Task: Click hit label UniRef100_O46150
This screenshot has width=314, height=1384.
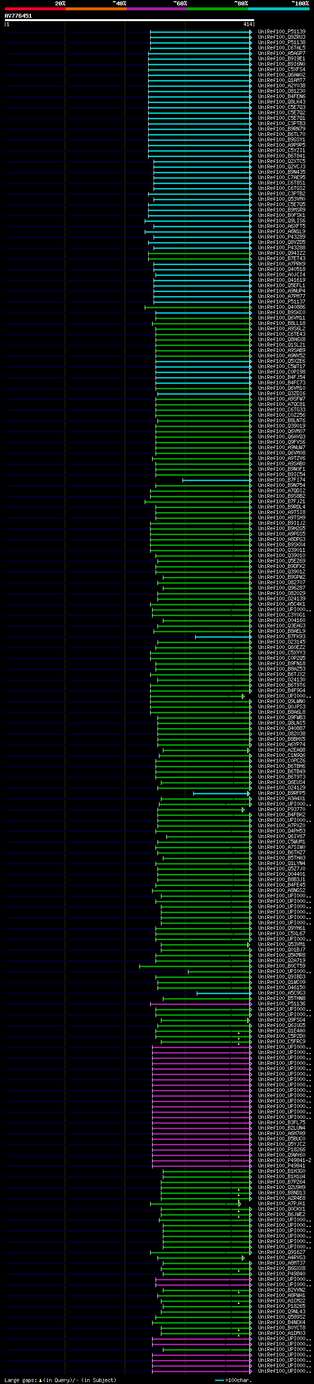Action: [282, 988]
